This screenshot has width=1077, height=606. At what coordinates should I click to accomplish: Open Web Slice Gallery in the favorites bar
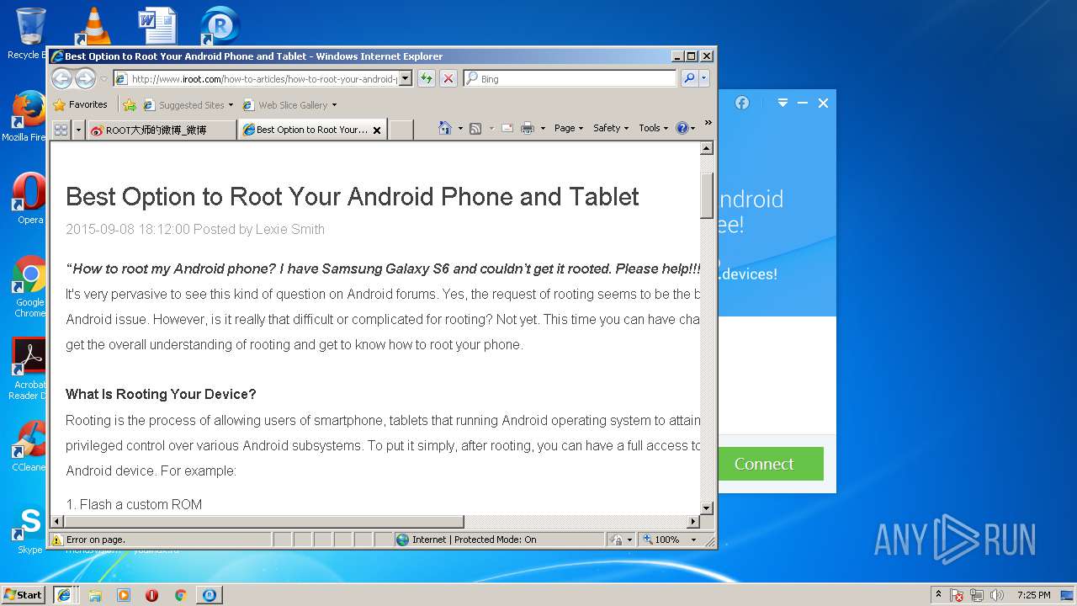coord(289,105)
